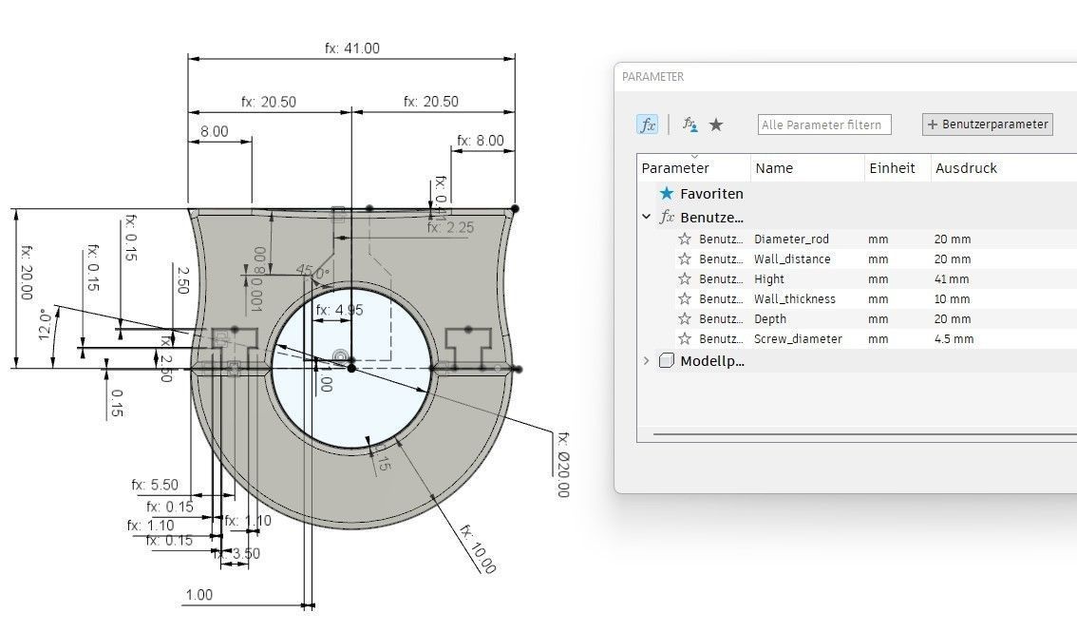Toggle favorite star for Screw_diameter
The height and width of the screenshot is (632, 1077).
pos(684,338)
